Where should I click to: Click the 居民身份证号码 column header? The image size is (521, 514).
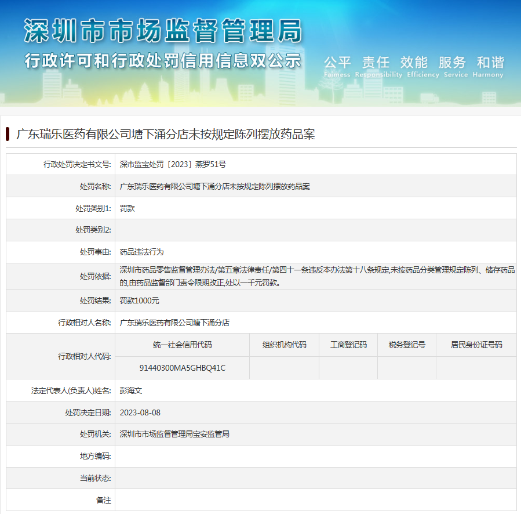click(476, 345)
